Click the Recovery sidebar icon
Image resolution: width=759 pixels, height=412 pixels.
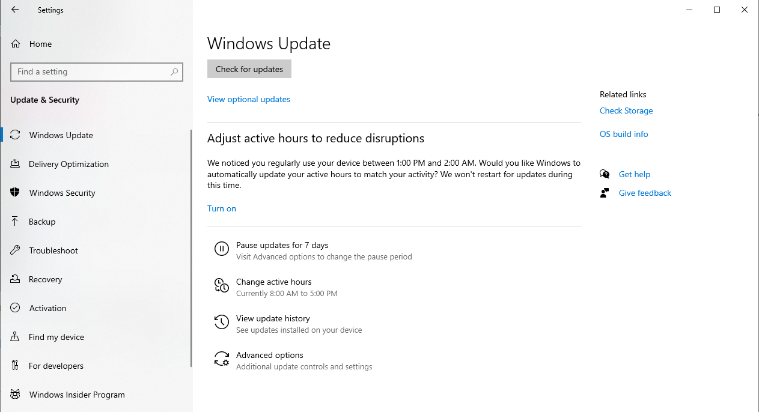coord(16,279)
